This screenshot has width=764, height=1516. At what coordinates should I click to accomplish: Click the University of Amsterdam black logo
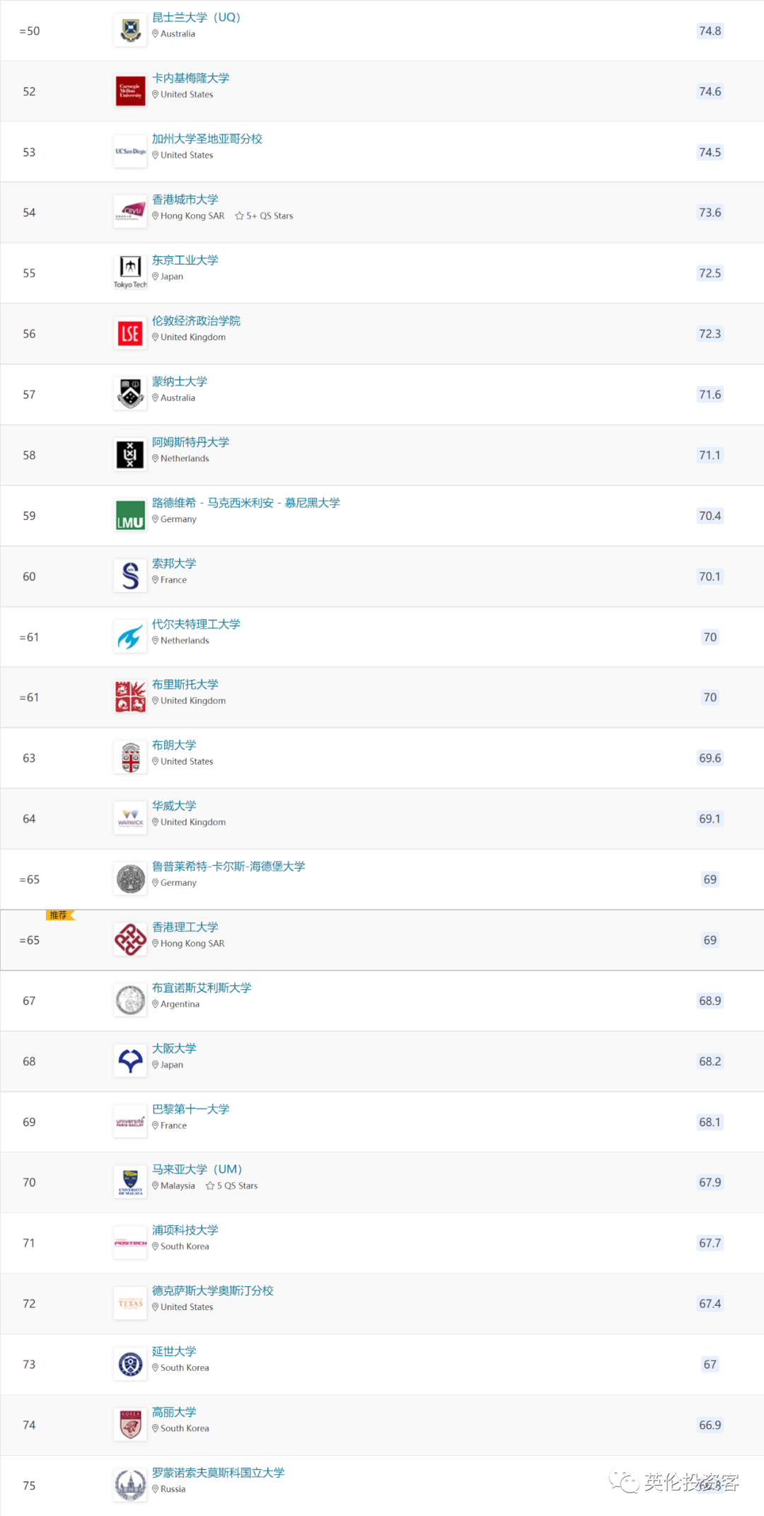pos(130,455)
